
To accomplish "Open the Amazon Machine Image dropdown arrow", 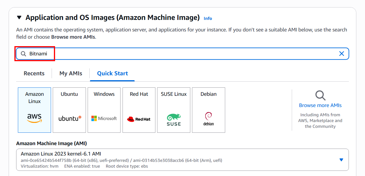I will (x=341, y=160).
